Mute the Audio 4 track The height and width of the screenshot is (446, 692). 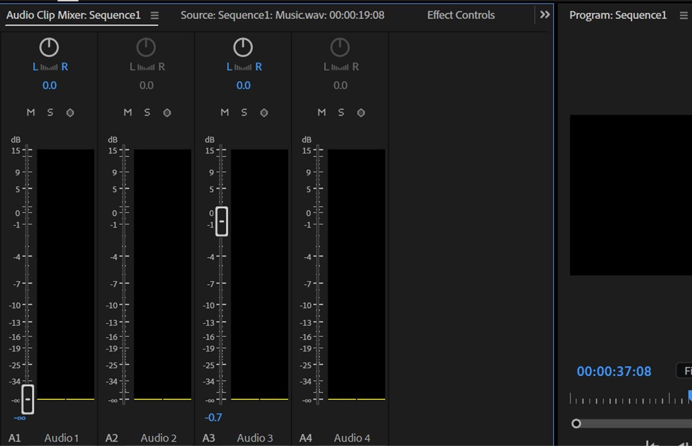[x=321, y=113]
